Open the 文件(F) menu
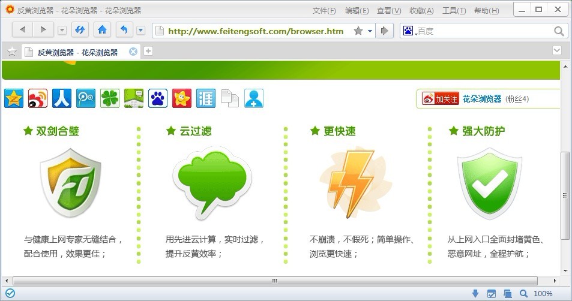 click(324, 11)
